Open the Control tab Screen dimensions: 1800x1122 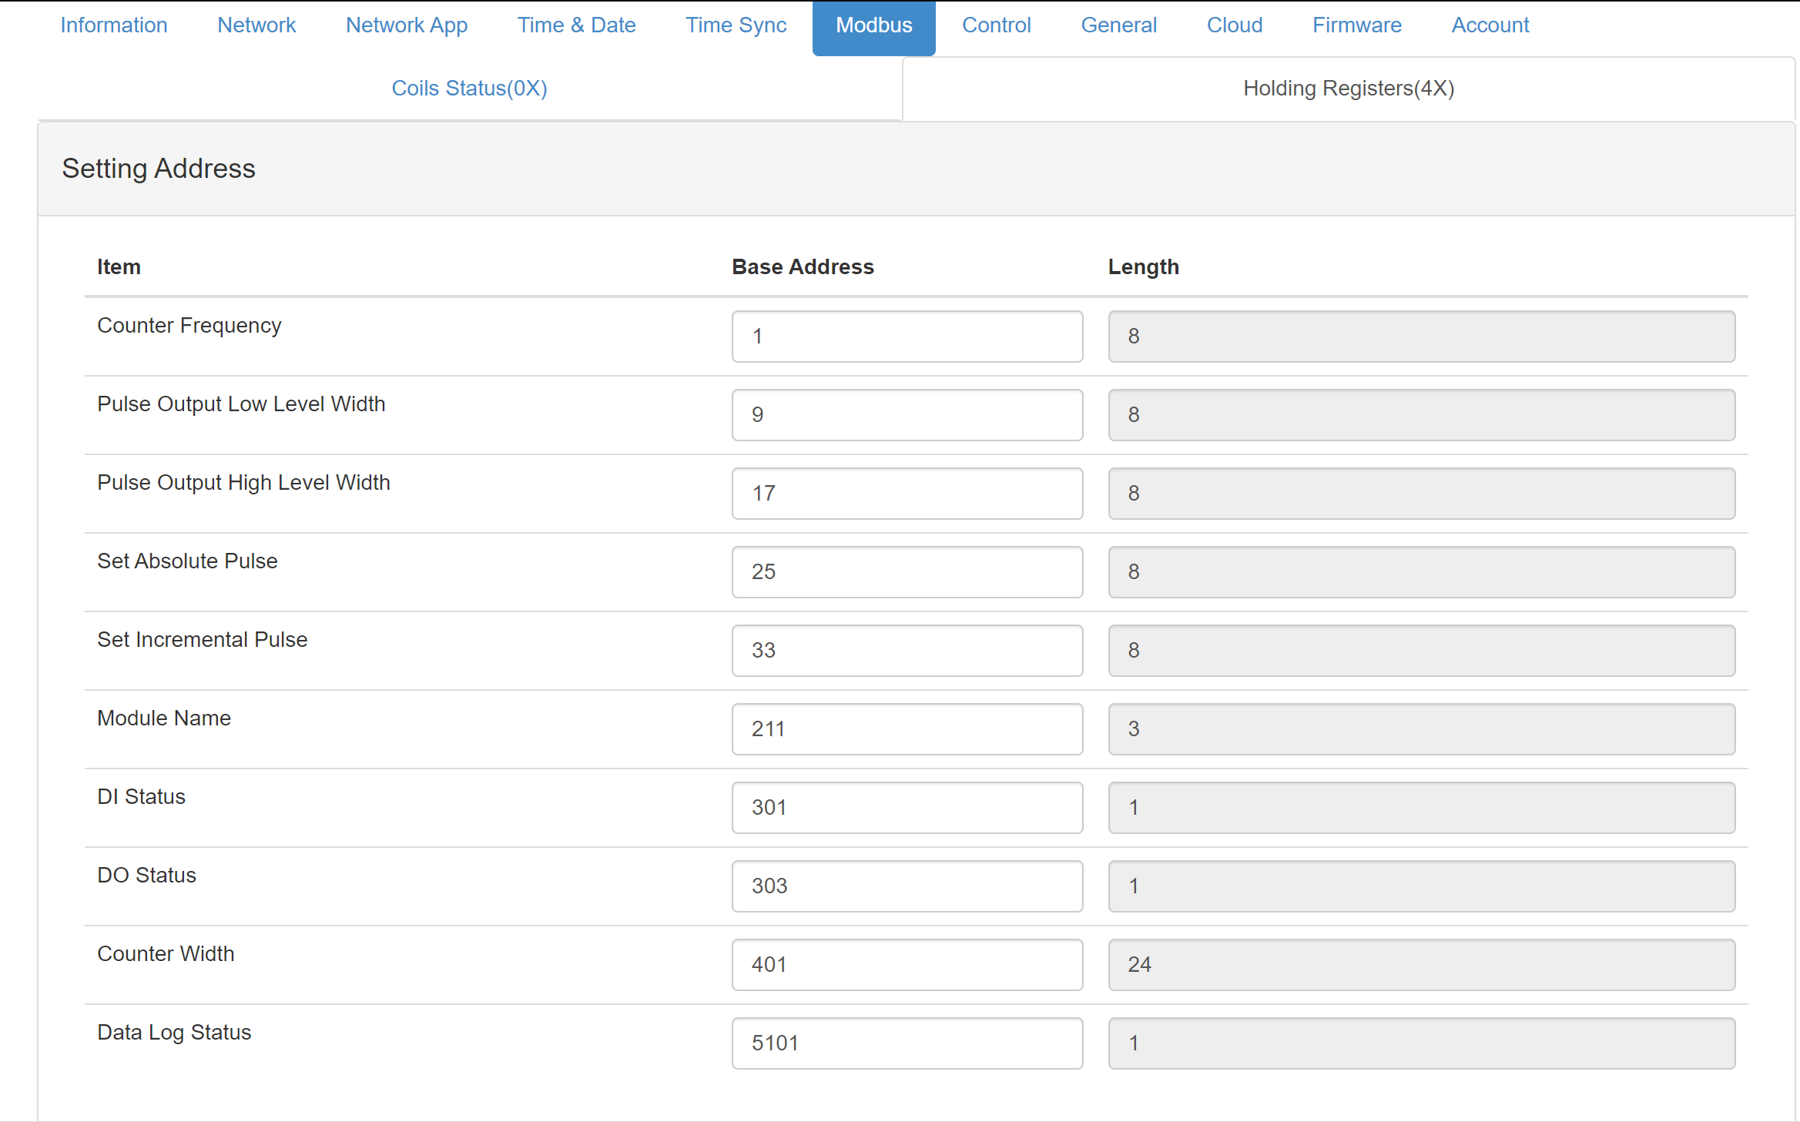click(997, 25)
